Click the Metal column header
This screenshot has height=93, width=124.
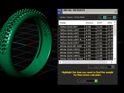click(x=63, y=23)
